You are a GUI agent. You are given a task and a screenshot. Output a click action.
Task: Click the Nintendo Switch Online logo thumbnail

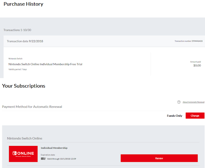coord(23,154)
